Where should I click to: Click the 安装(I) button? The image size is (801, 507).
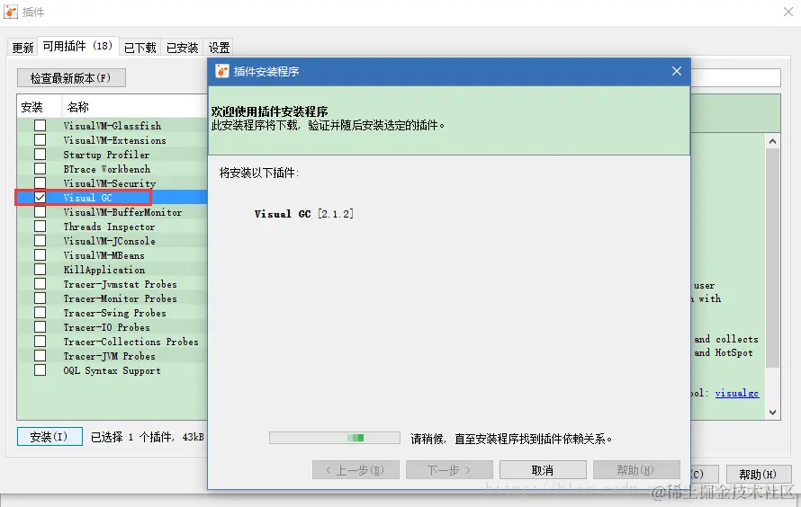tap(49, 437)
